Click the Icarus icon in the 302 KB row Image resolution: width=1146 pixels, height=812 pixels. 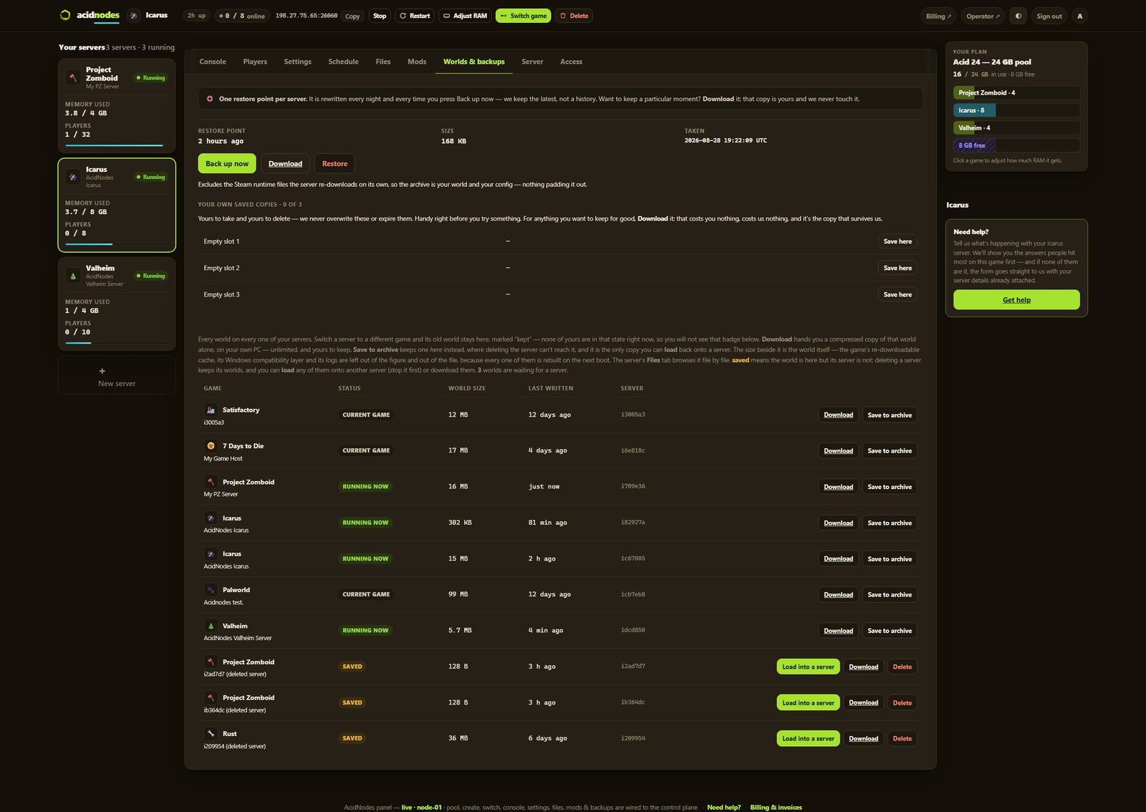click(211, 518)
